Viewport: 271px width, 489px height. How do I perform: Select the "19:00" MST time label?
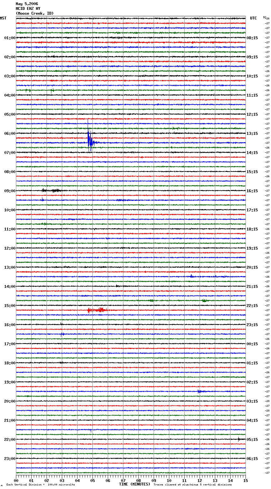tap(10, 382)
